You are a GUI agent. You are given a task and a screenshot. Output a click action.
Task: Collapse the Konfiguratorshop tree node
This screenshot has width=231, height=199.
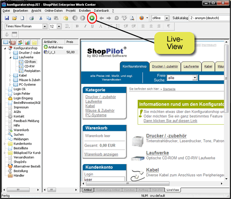pos(5,48)
